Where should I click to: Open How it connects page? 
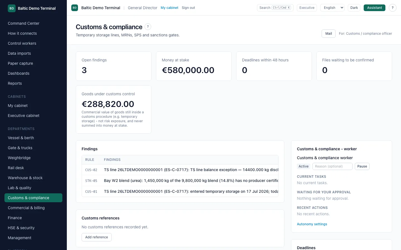[33, 33]
